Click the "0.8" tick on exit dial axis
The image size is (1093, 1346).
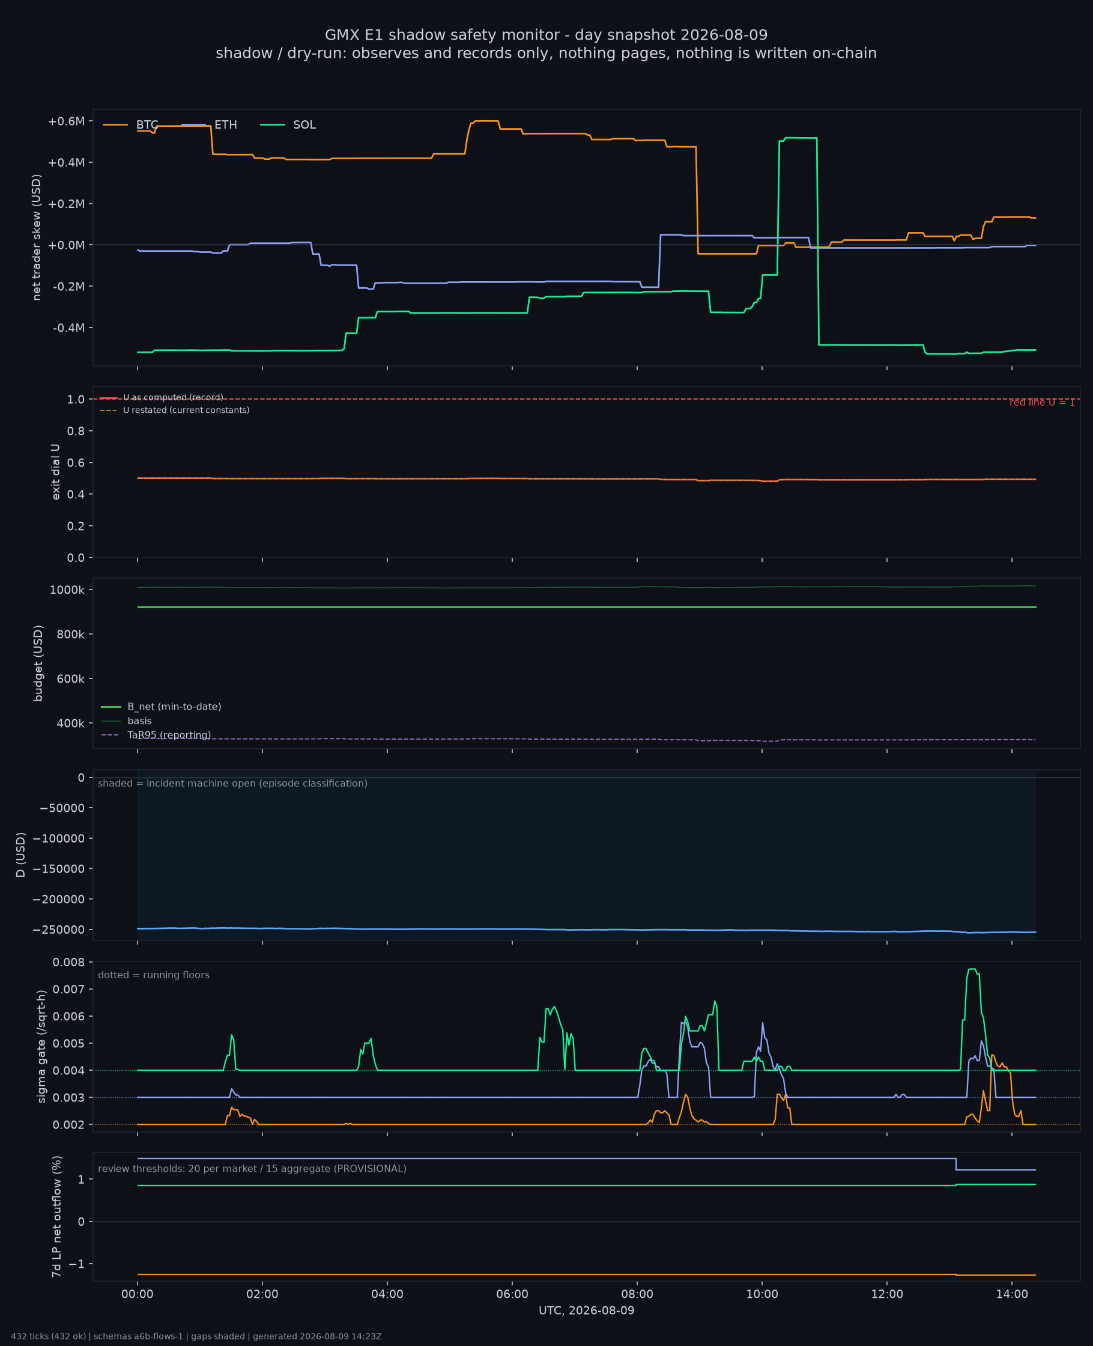coord(76,431)
